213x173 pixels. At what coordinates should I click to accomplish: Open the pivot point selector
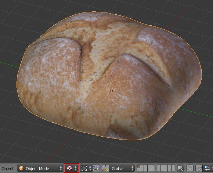point(86,168)
